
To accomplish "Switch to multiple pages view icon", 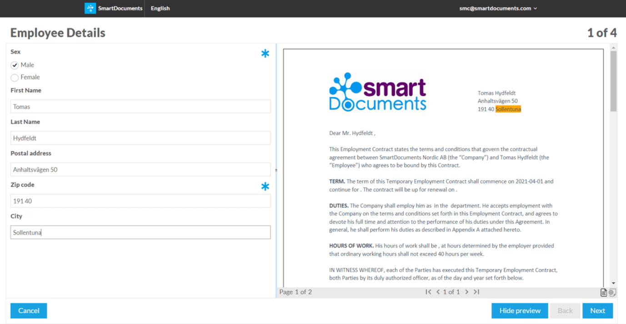I will 612,293.
